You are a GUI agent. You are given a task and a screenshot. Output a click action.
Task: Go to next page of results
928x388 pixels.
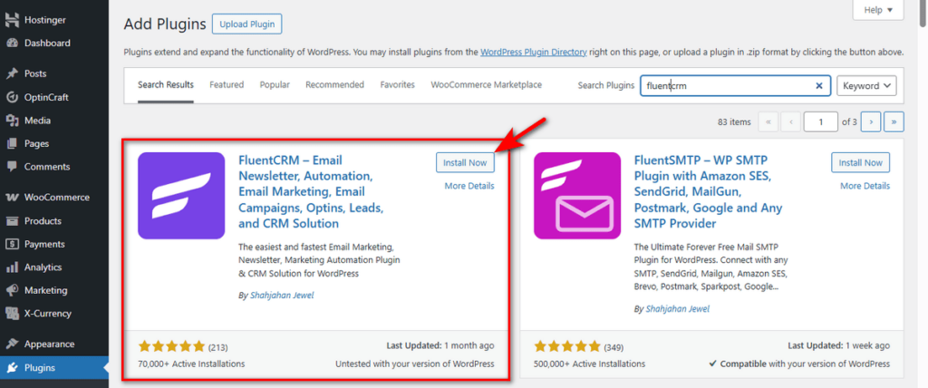tap(871, 121)
